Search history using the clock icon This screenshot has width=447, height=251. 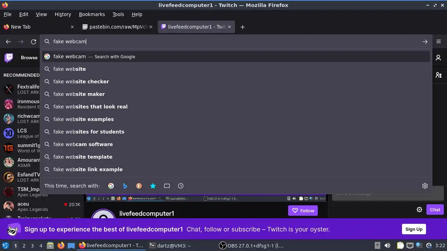coord(181,186)
